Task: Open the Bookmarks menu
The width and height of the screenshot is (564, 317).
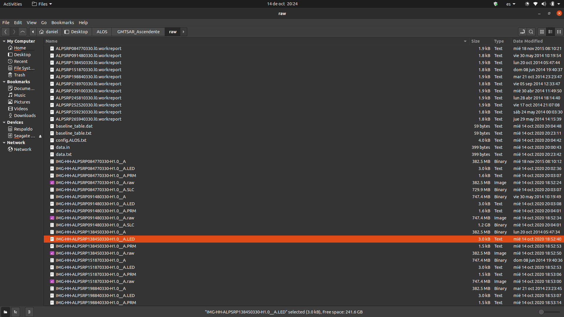Action: pyautogui.click(x=62, y=22)
